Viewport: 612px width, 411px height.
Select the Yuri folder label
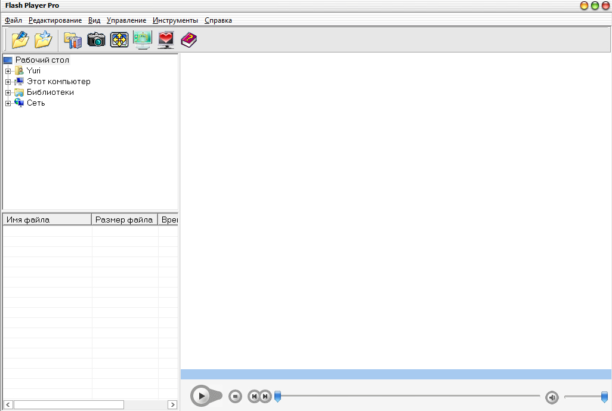pos(33,70)
